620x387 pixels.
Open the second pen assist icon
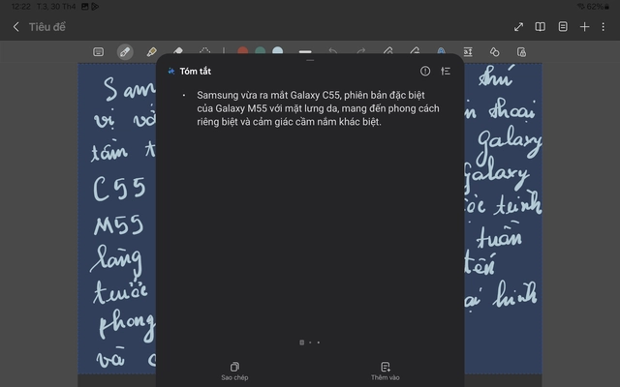pos(415,50)
